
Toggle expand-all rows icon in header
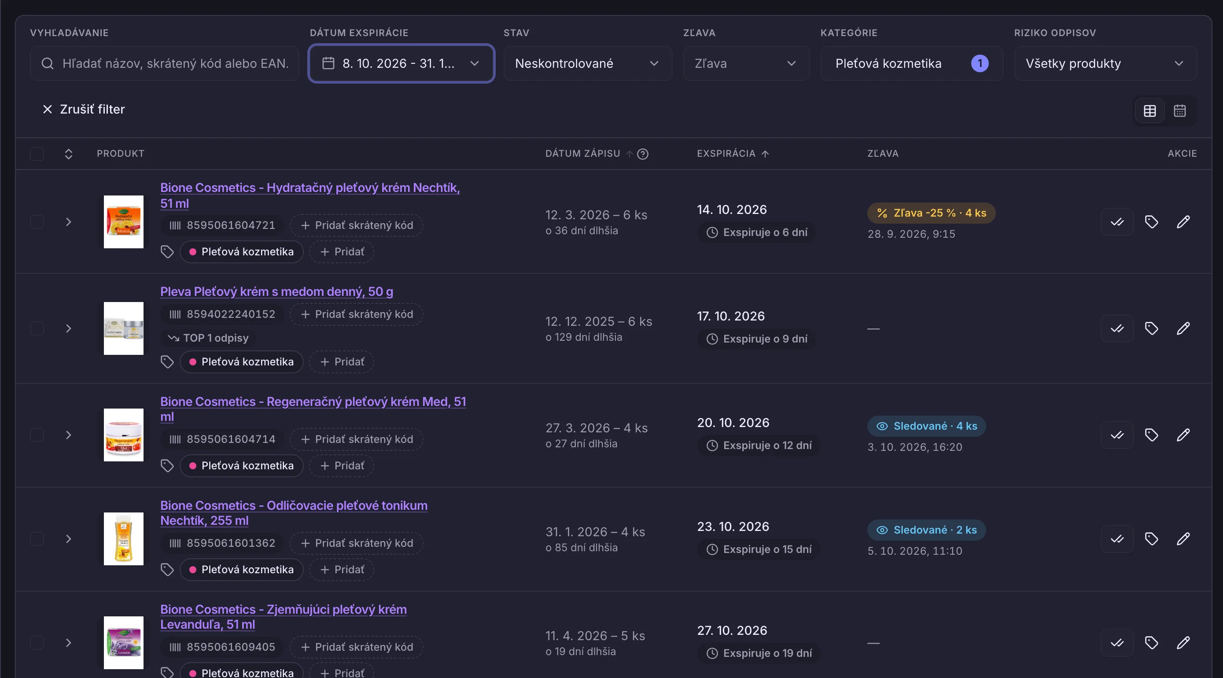(68, 154)
